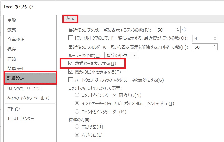This screenshot has width=224, height=142.
Task: Open リボンのユーザー設定
Action: (x=25, y=89)
